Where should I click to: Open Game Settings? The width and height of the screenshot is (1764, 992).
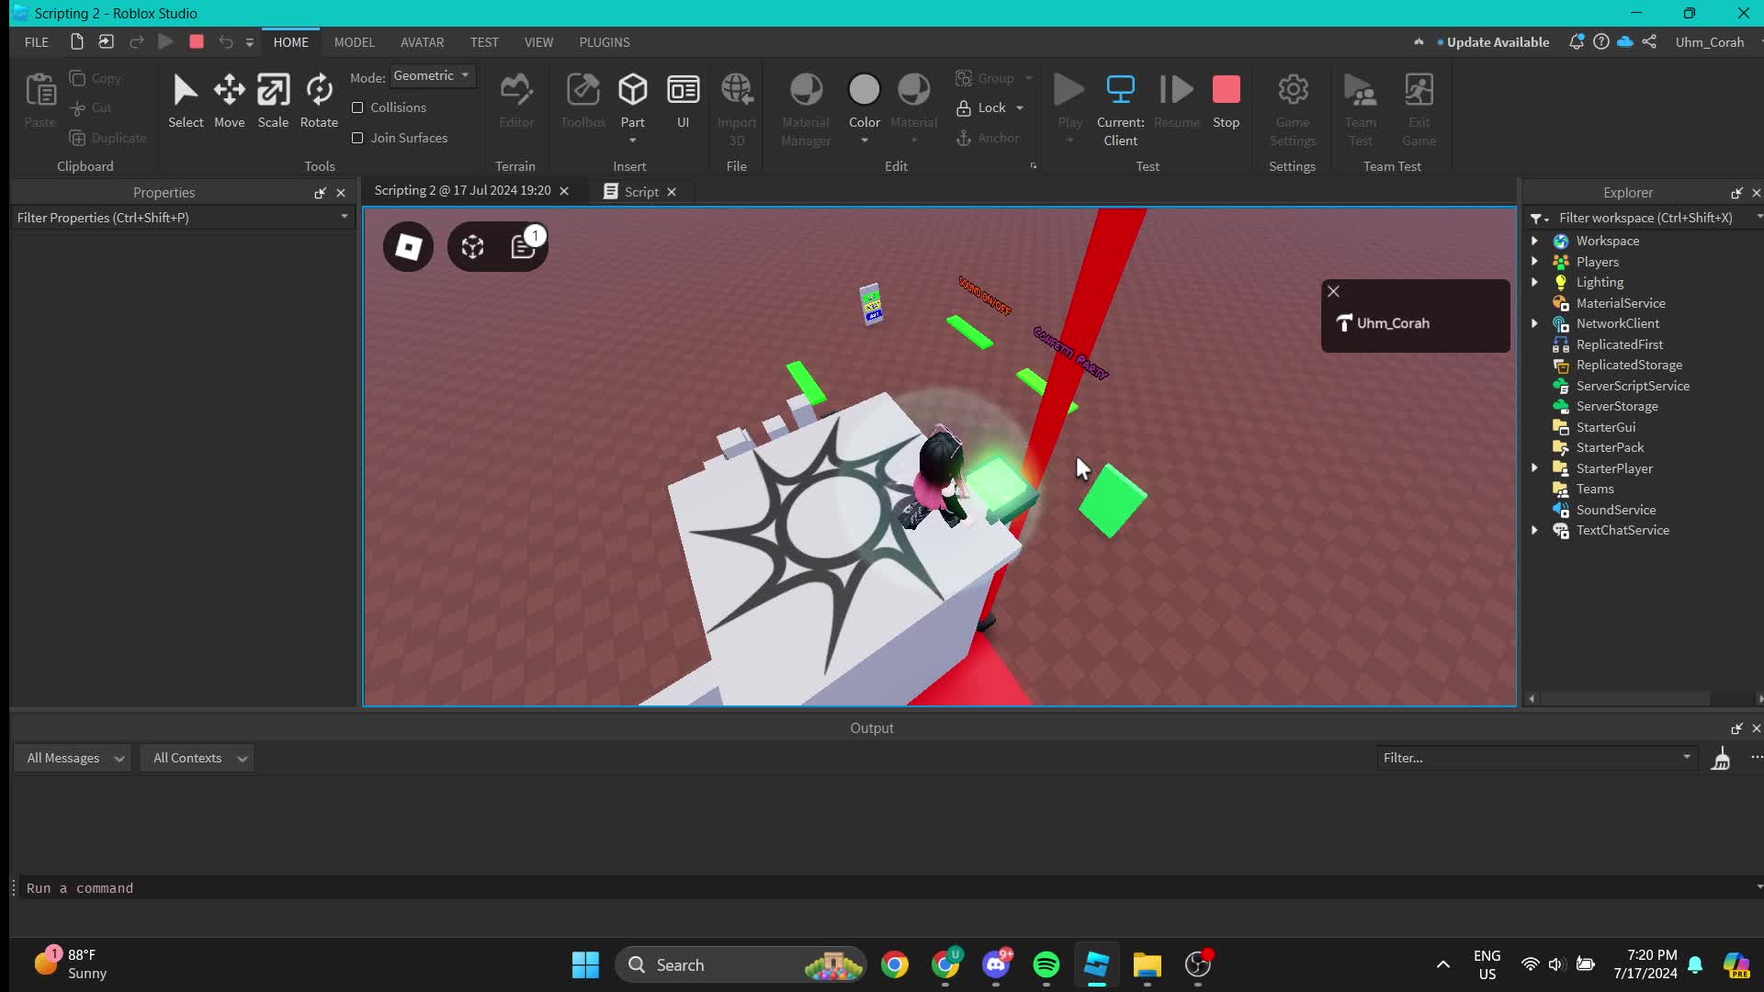tap(1293, 108)
